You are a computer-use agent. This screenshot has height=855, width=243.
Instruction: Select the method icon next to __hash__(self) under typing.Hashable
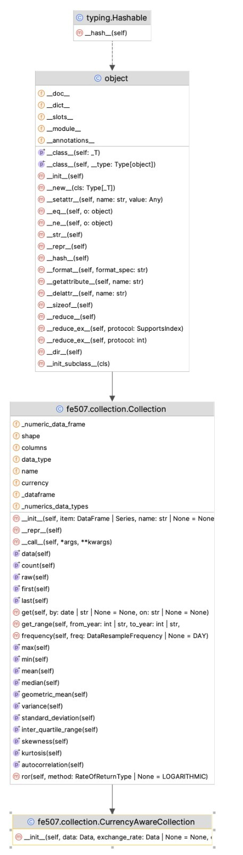pyautogui.click(x=80, y=33)
